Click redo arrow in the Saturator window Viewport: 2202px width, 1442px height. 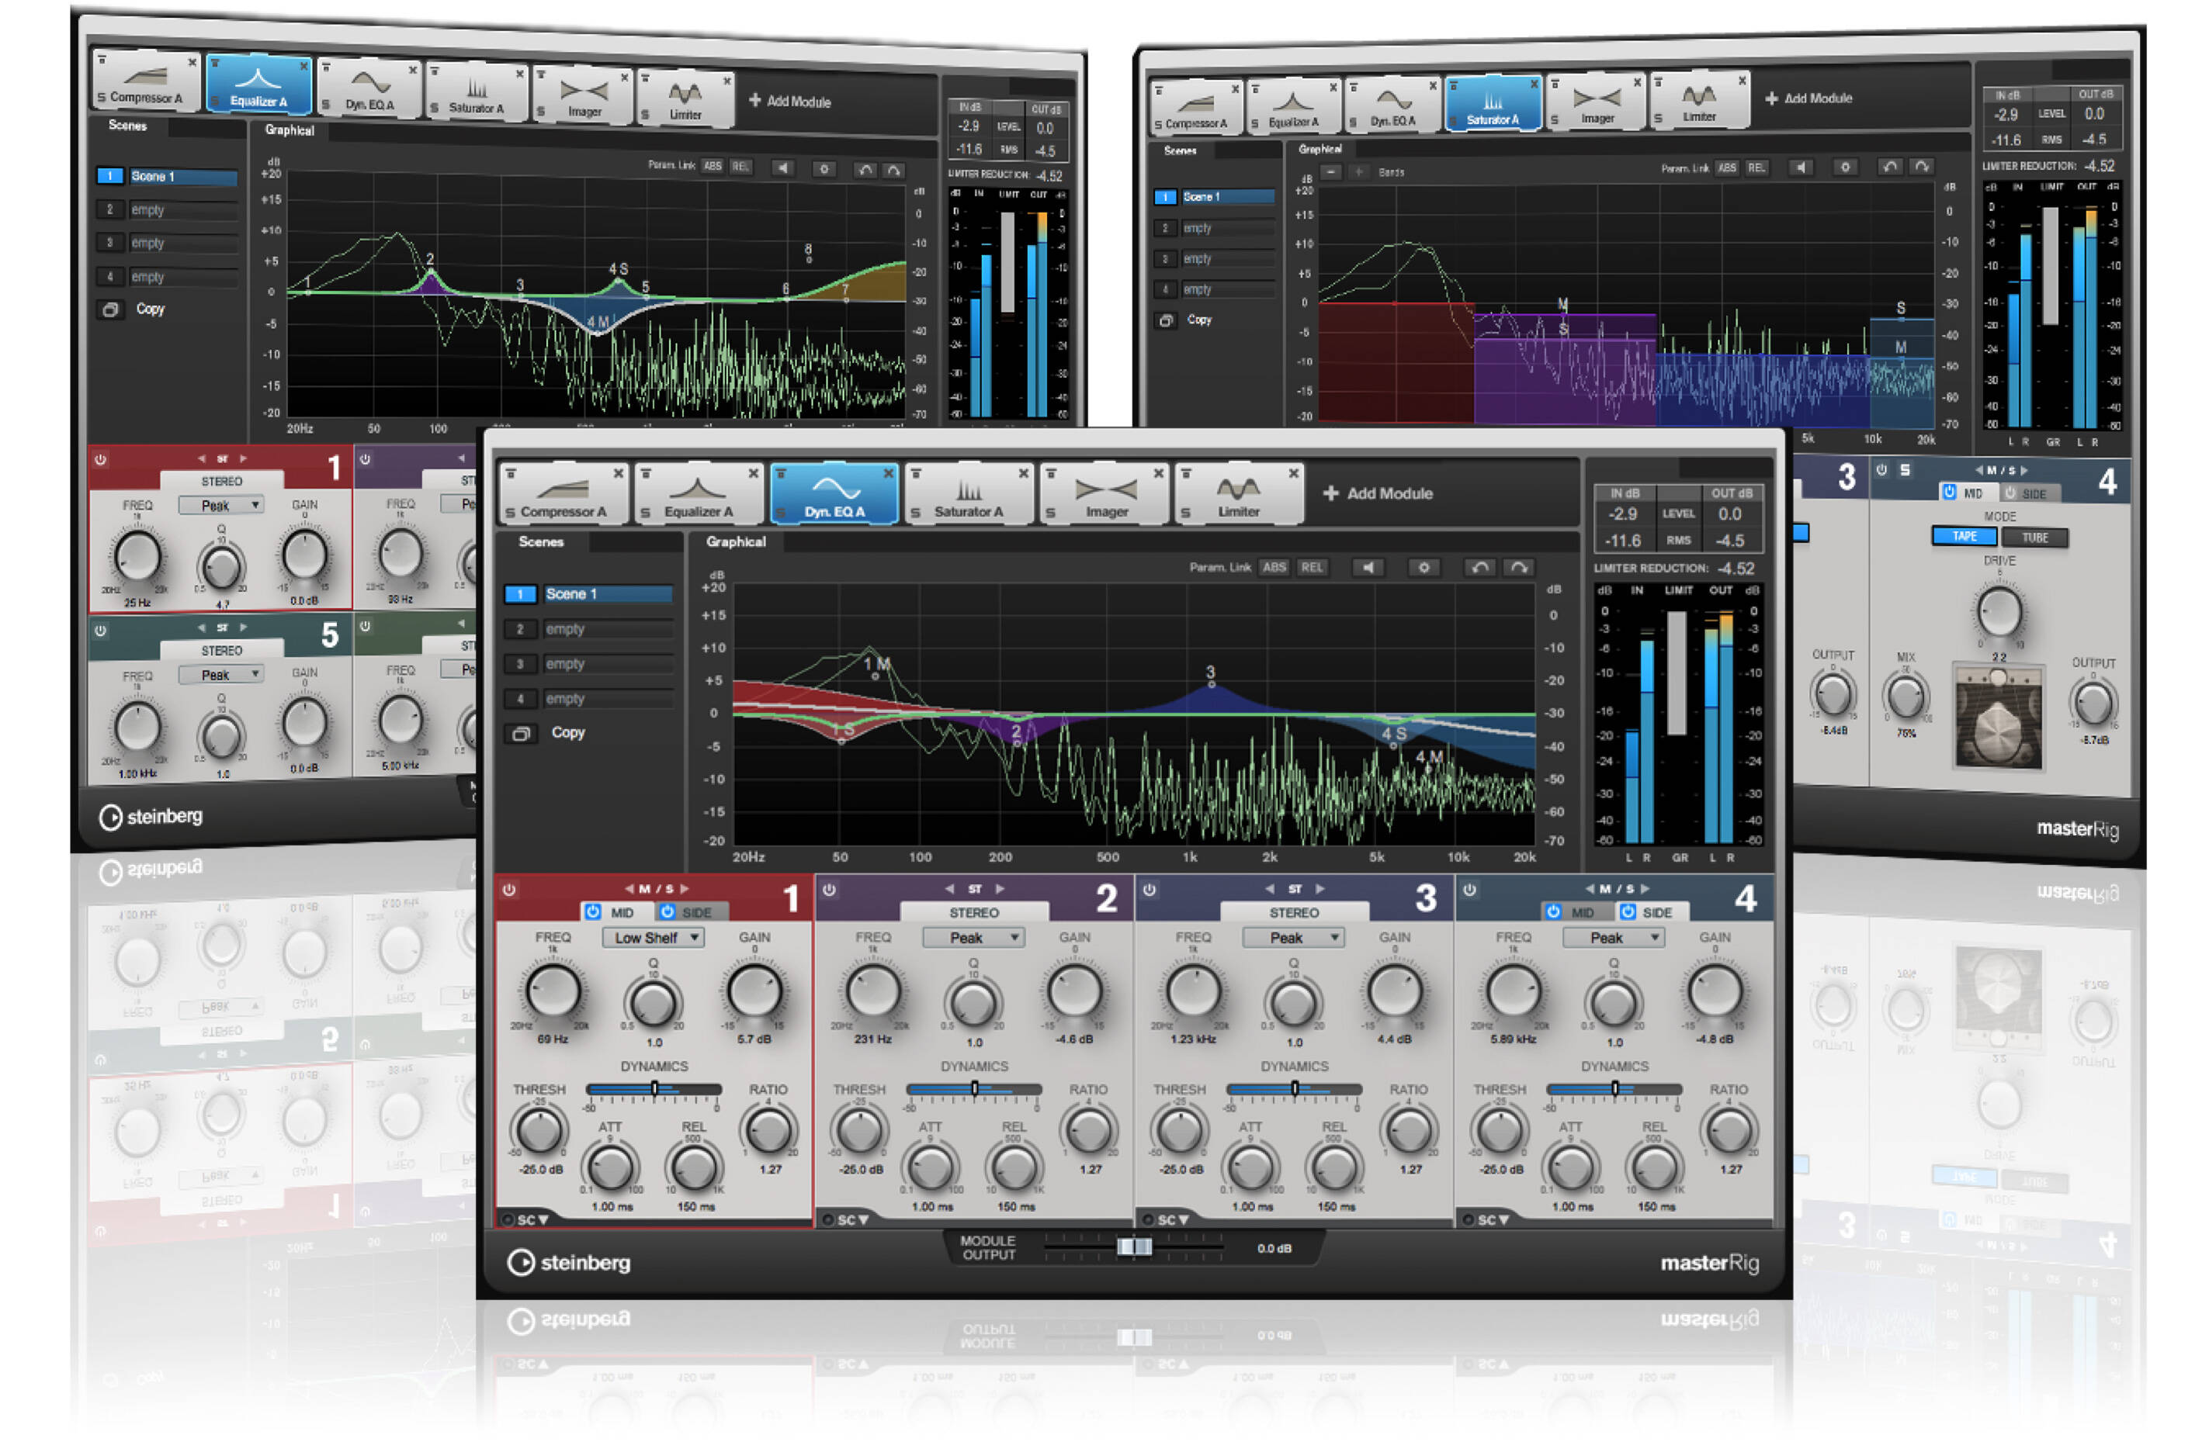[x=1922, y=166]
